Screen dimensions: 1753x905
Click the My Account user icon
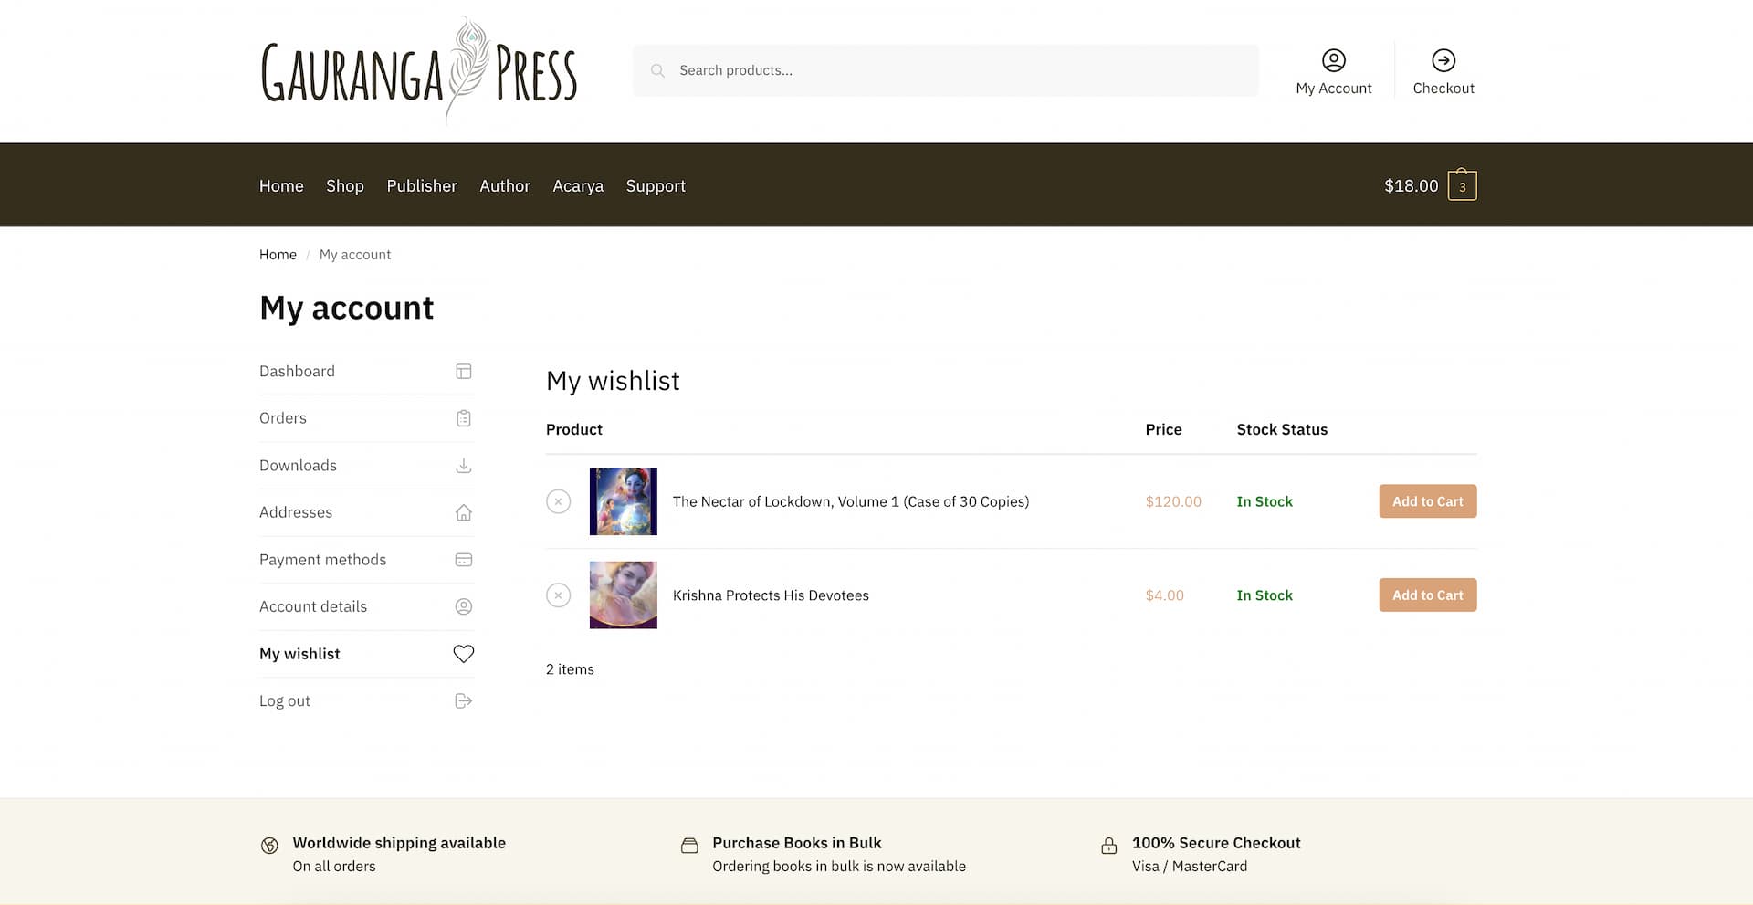(1333, 60)
